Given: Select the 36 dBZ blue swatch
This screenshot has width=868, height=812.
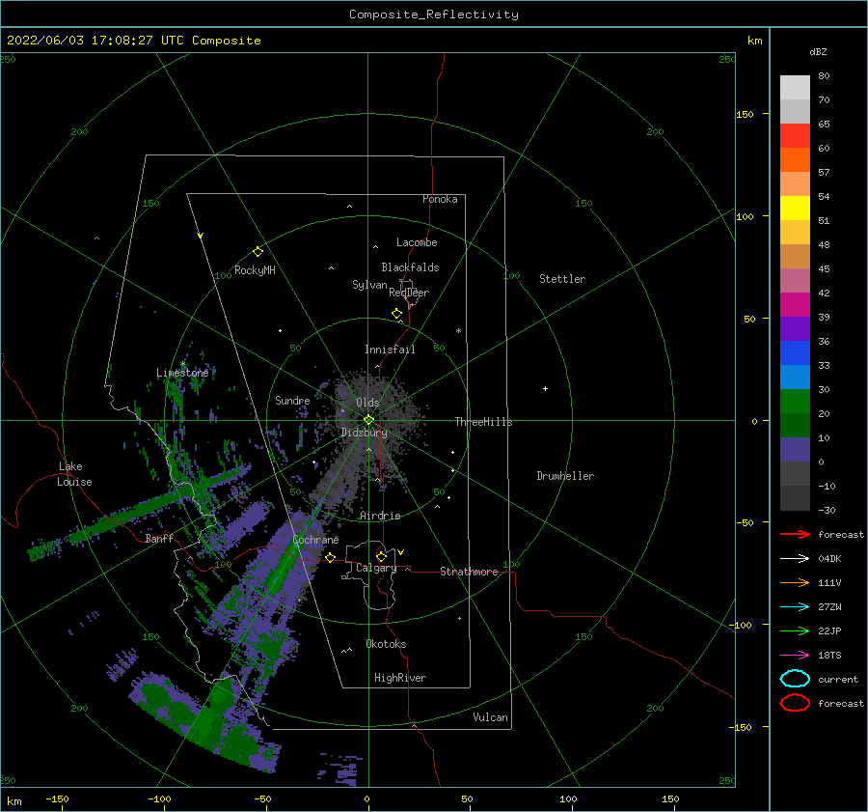Looking at the screenshot, I should (795, 352).
